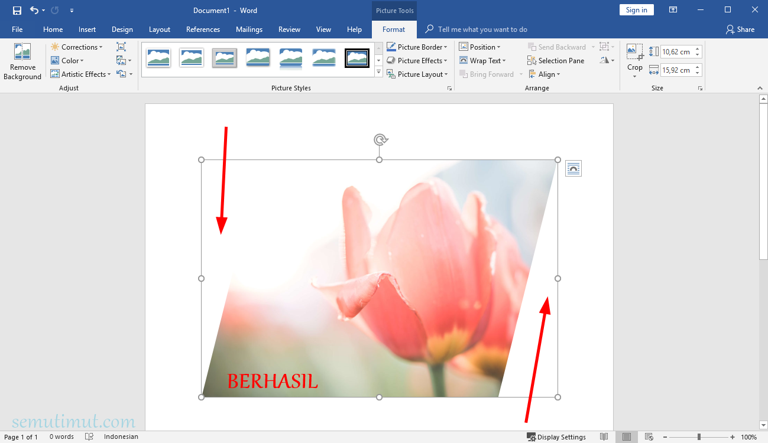Open the Picture Layout dropdown

(x=417, y=74)
